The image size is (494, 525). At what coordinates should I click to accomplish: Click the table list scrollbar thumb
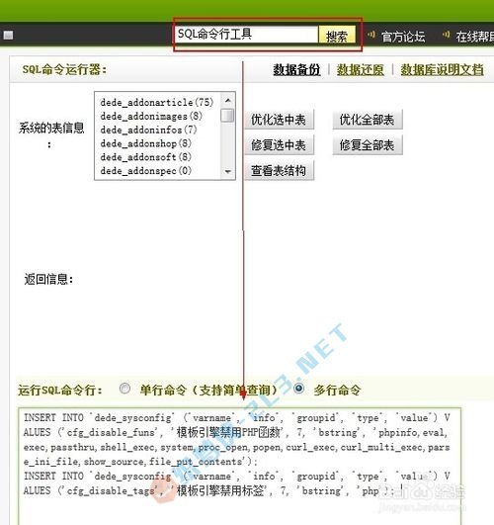coord(228,115)
